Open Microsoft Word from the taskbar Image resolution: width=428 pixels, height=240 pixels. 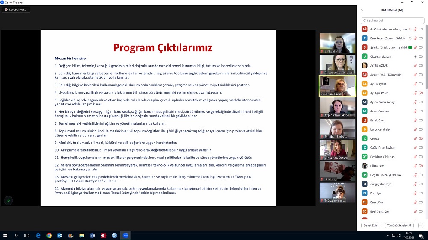click(92, 235)
